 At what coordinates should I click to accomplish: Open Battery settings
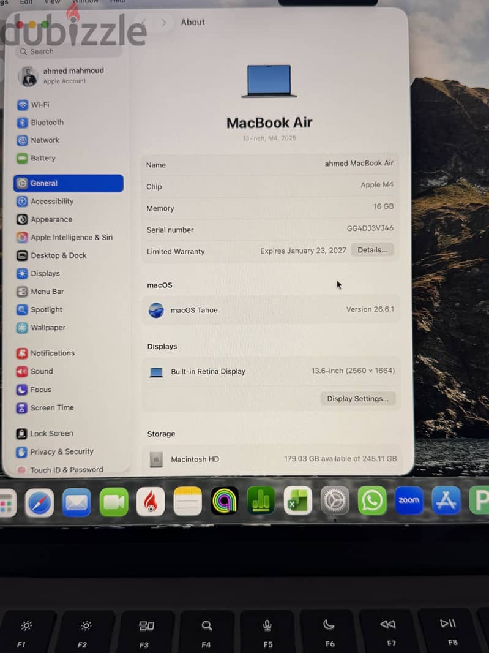tap(36, 158)
